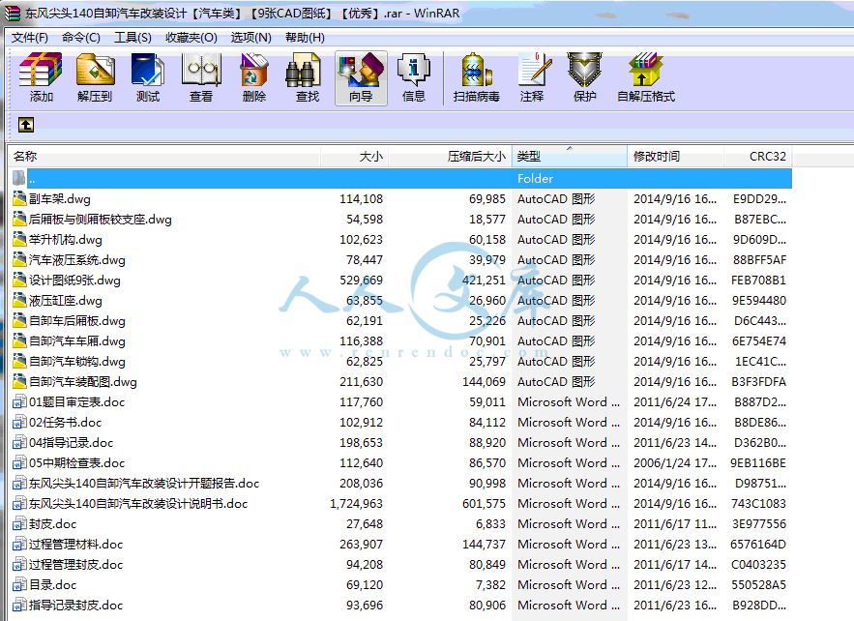This screenshot has width=854, height=621.
Task: Click the CRC32 value 6576164D
Action: click(x=758, y=544)
